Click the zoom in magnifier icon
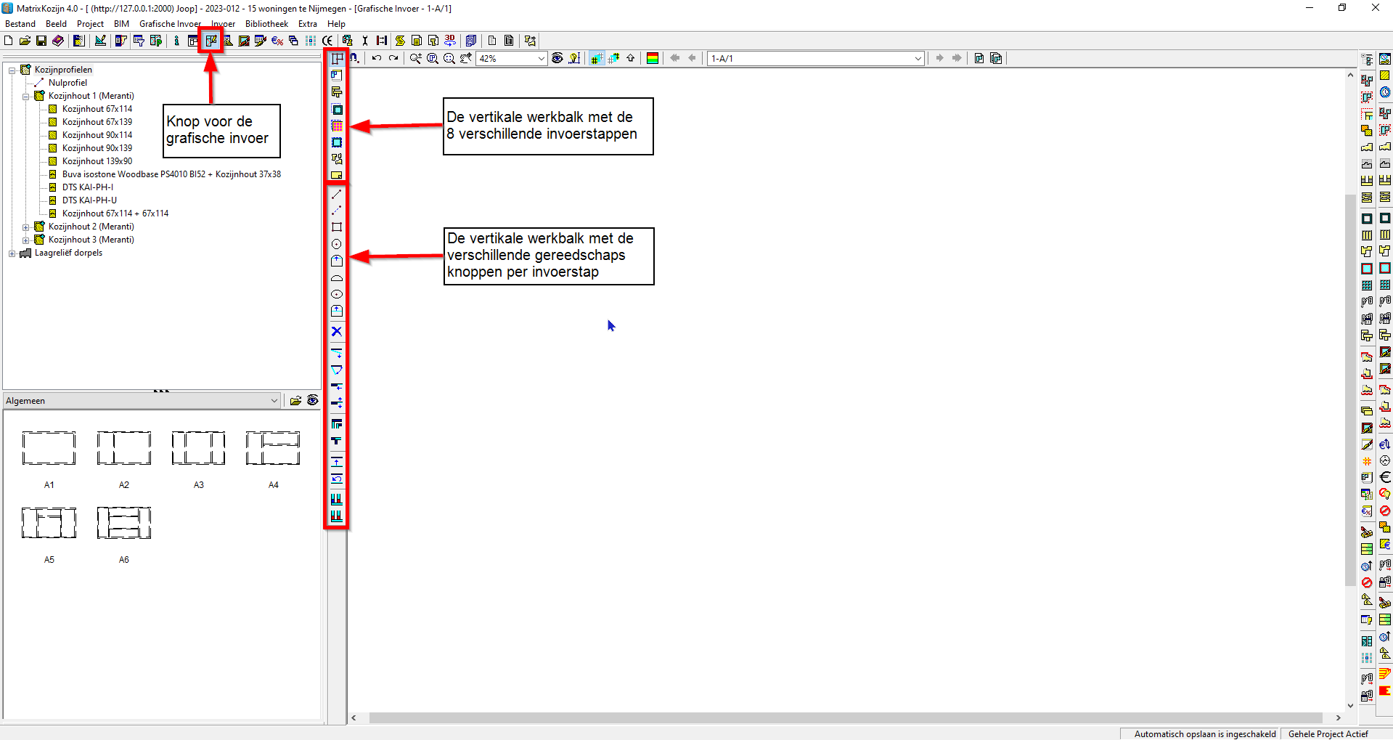Screen dimensions: 1393x740 coord(415,58)
